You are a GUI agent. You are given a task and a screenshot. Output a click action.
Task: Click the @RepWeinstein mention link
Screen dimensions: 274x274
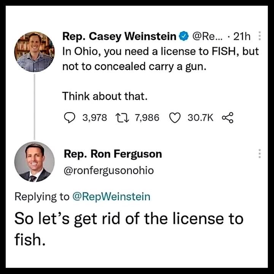112,197
